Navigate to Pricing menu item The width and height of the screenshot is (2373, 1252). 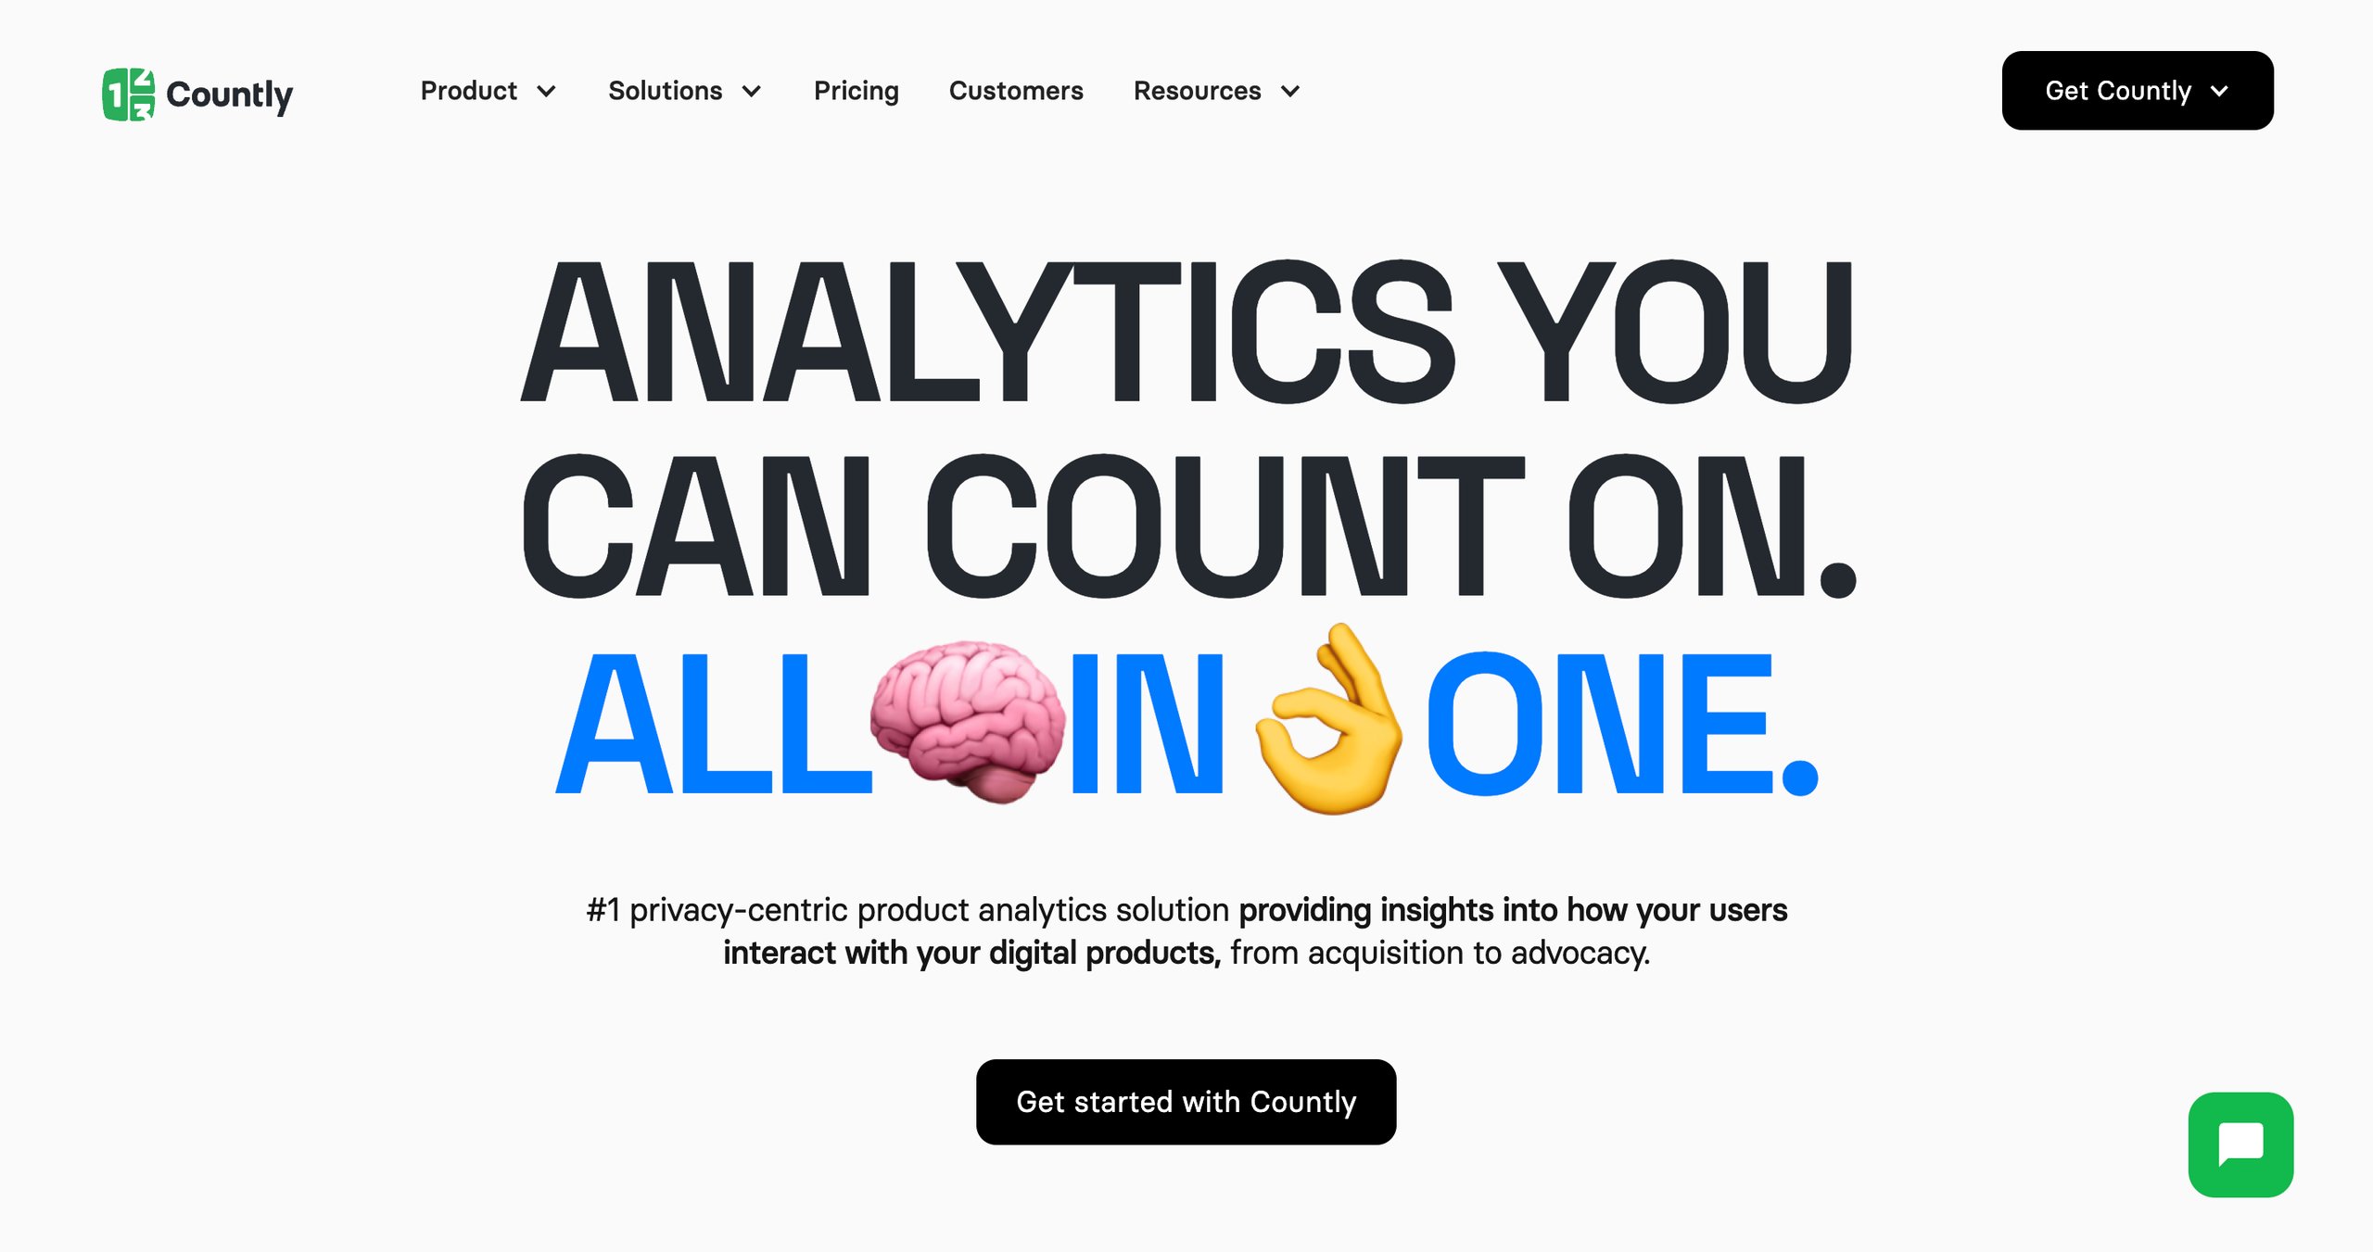click(856, 91)
